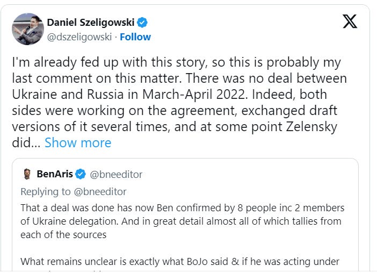Screen dimensions: 377x273
Task: Click the BoJo sentence in quoted tweet
Action: [180, 262]
